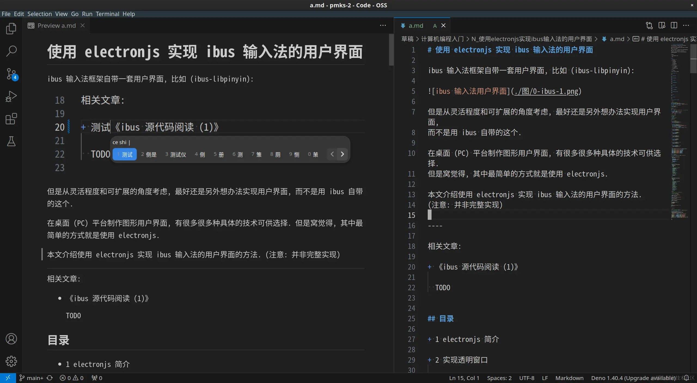Open notifications bell in status bar

click(x=686, y=378)
